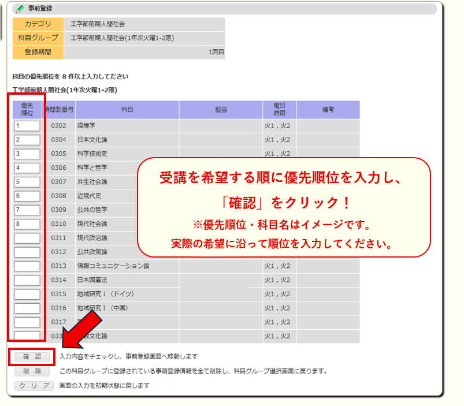Click subject name 地域研究Ⅰ（ドイツ）
Screen dimensions: 464x406
pos(106,294)
